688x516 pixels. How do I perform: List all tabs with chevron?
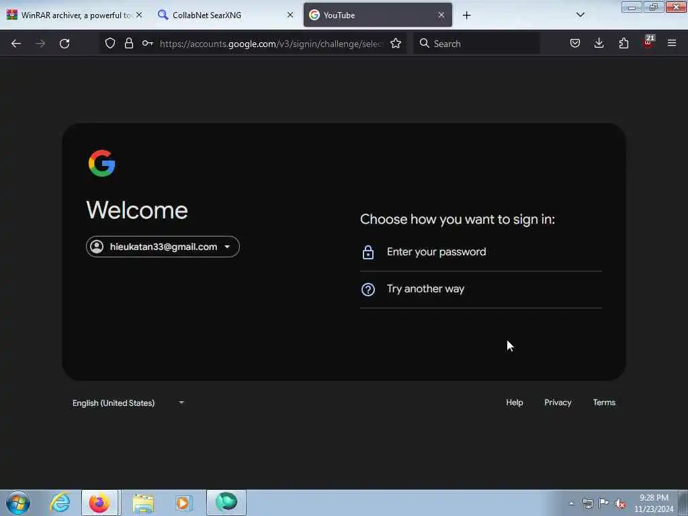click(x=580, y=15)
